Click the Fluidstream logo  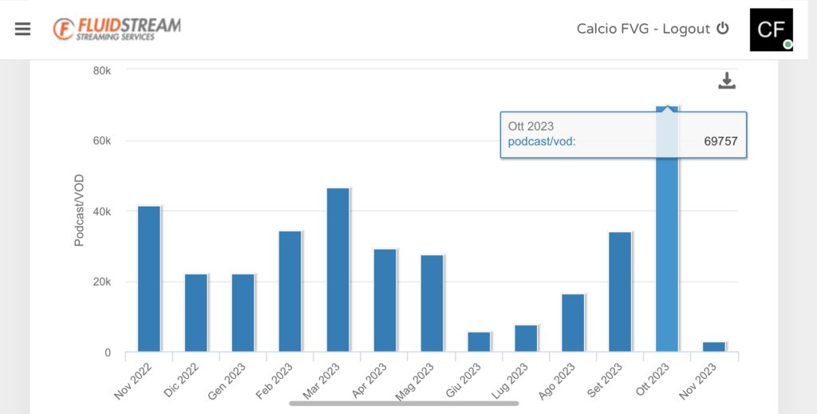116,30
